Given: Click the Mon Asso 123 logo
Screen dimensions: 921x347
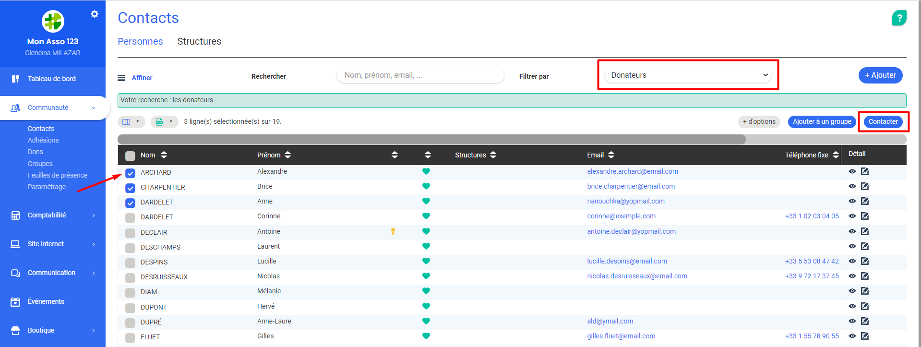Looking at the screenshot, I should pos(53,21).
